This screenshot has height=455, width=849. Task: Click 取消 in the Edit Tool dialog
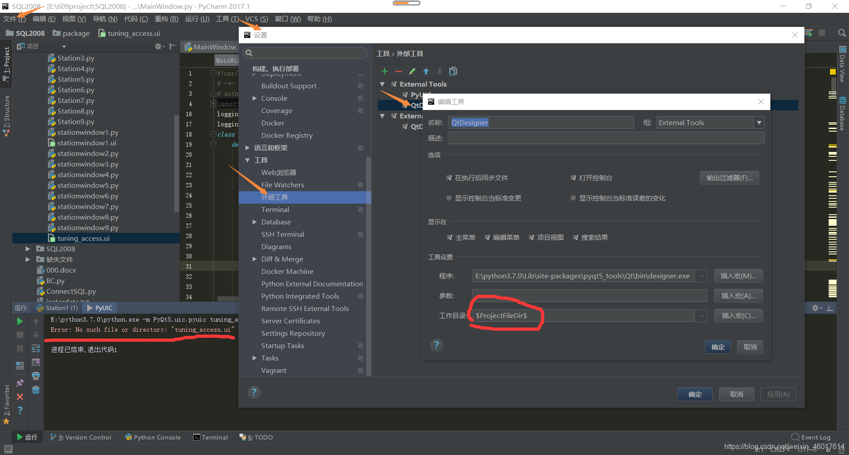750,347
